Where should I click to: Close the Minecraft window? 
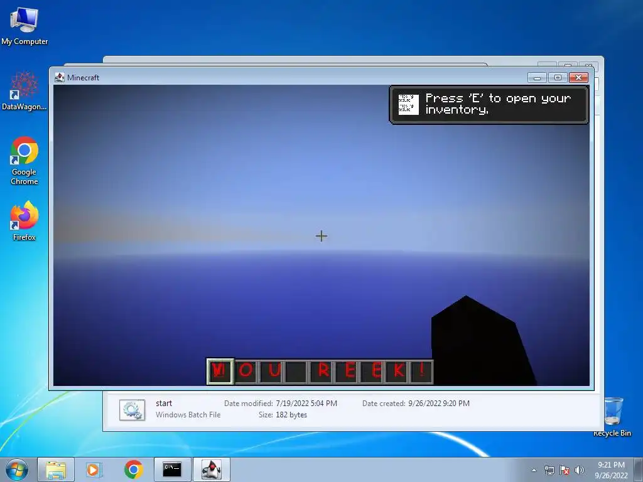click(x=578, y=77)
